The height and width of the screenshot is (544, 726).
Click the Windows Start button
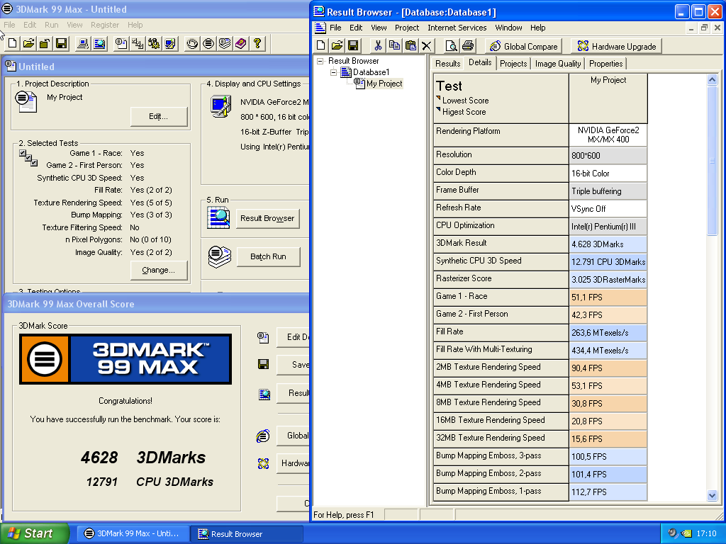pyautogui.click(x=35, y=533)
